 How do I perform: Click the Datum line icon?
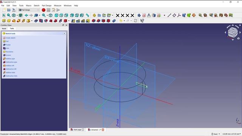pos(169,15)
